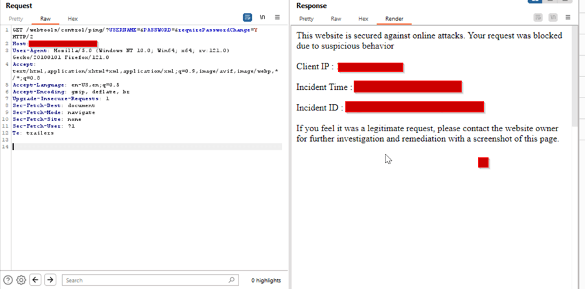Click the Upgrade-Insecure-Requests header line

[x=61, y=99]
